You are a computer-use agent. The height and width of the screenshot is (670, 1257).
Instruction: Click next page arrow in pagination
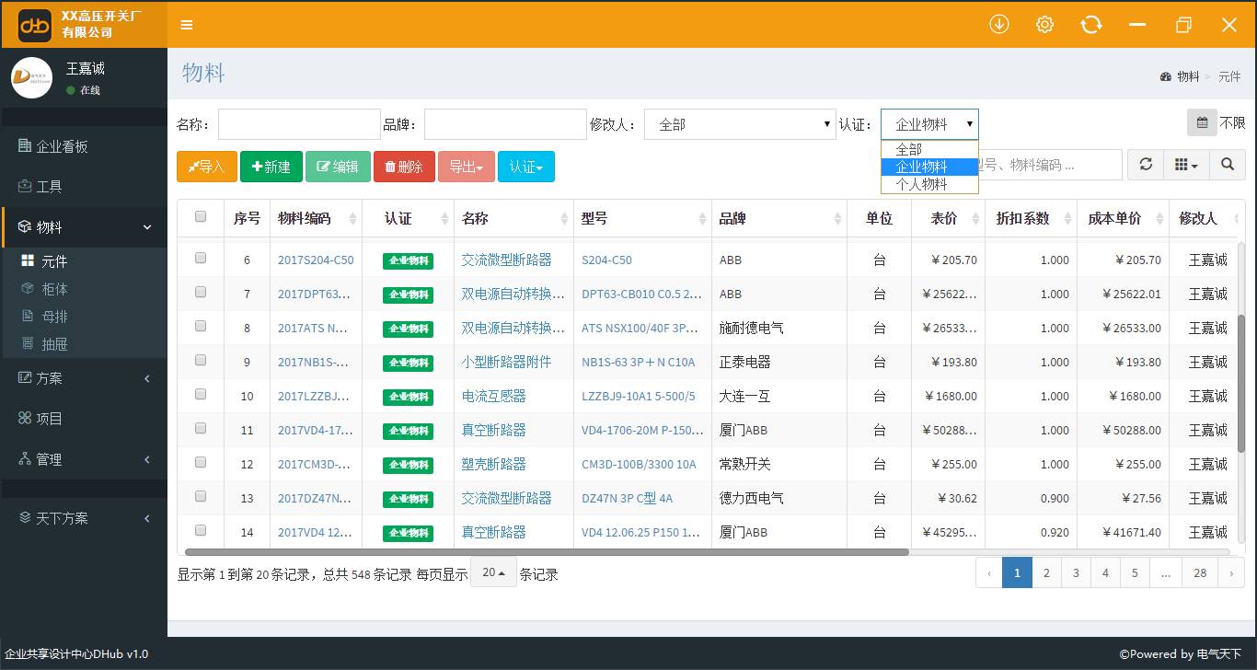[x=1231, y=572]
